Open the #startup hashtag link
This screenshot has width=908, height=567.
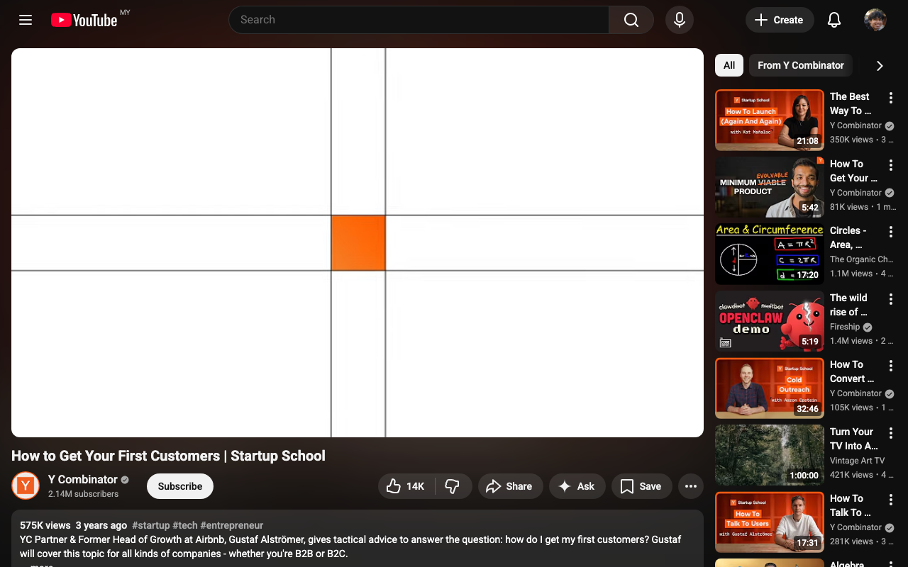[147, 525]
